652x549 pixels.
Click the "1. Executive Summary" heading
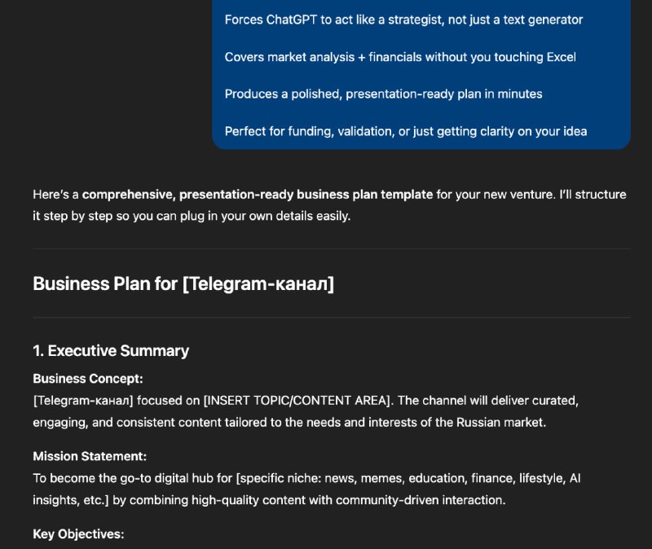pos(111,351)
